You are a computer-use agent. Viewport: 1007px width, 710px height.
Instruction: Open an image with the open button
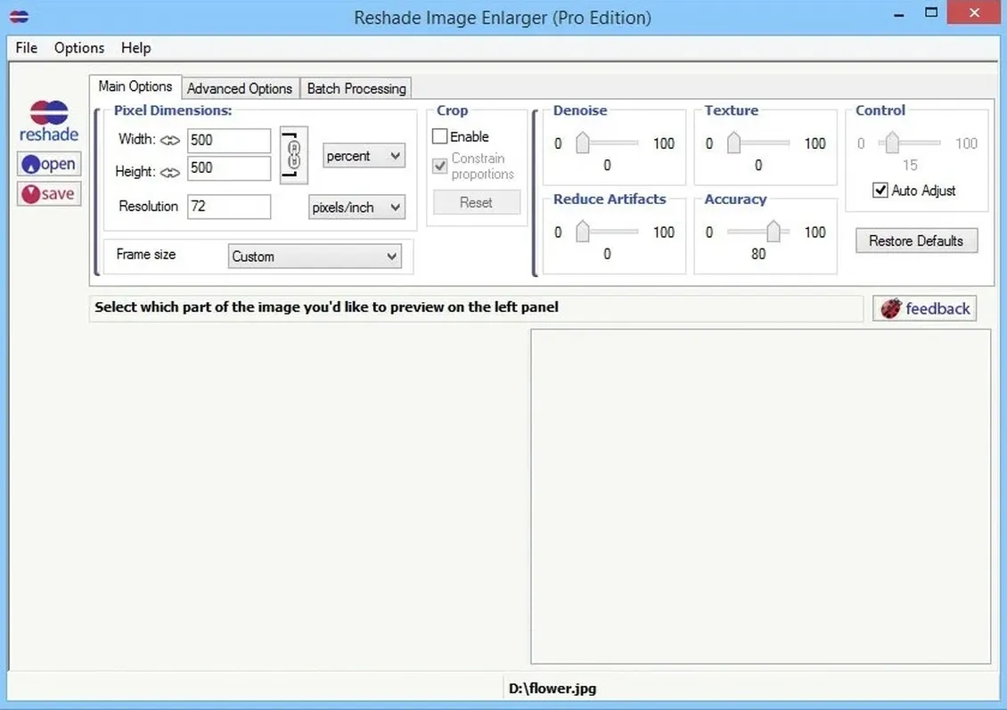coord(49,164)
